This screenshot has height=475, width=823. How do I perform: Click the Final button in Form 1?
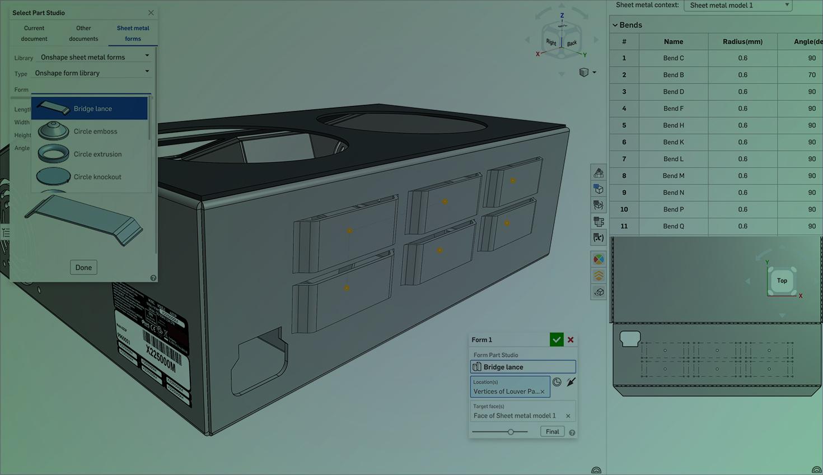tap(552, 432)
